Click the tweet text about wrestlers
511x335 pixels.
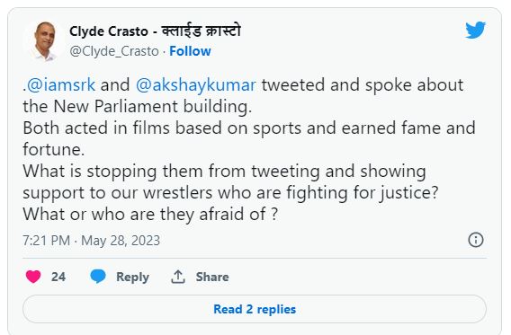(230, 182)
